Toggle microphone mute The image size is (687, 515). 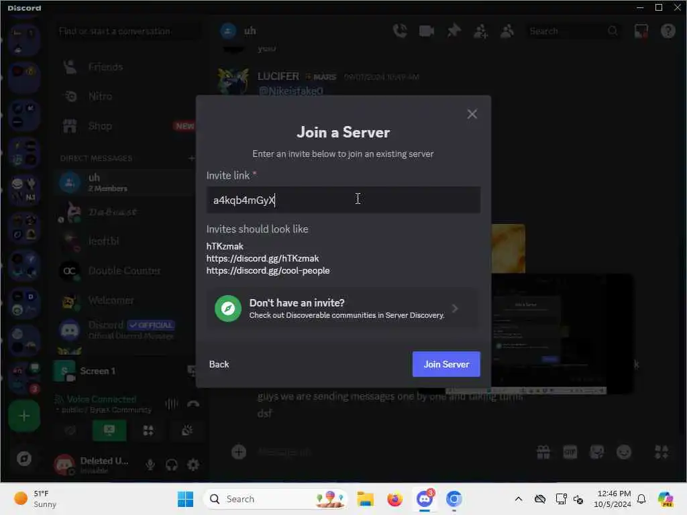(150, 465)
